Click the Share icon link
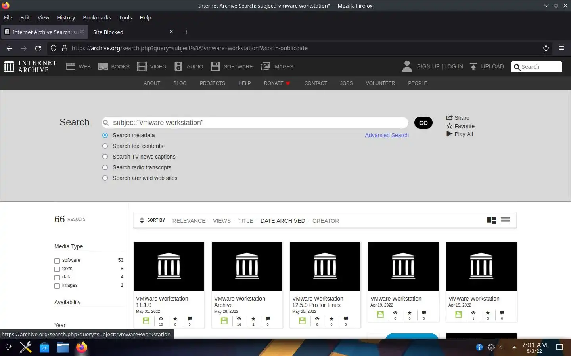This screenshot has height=356, width=571. click(x=458, y=118)
